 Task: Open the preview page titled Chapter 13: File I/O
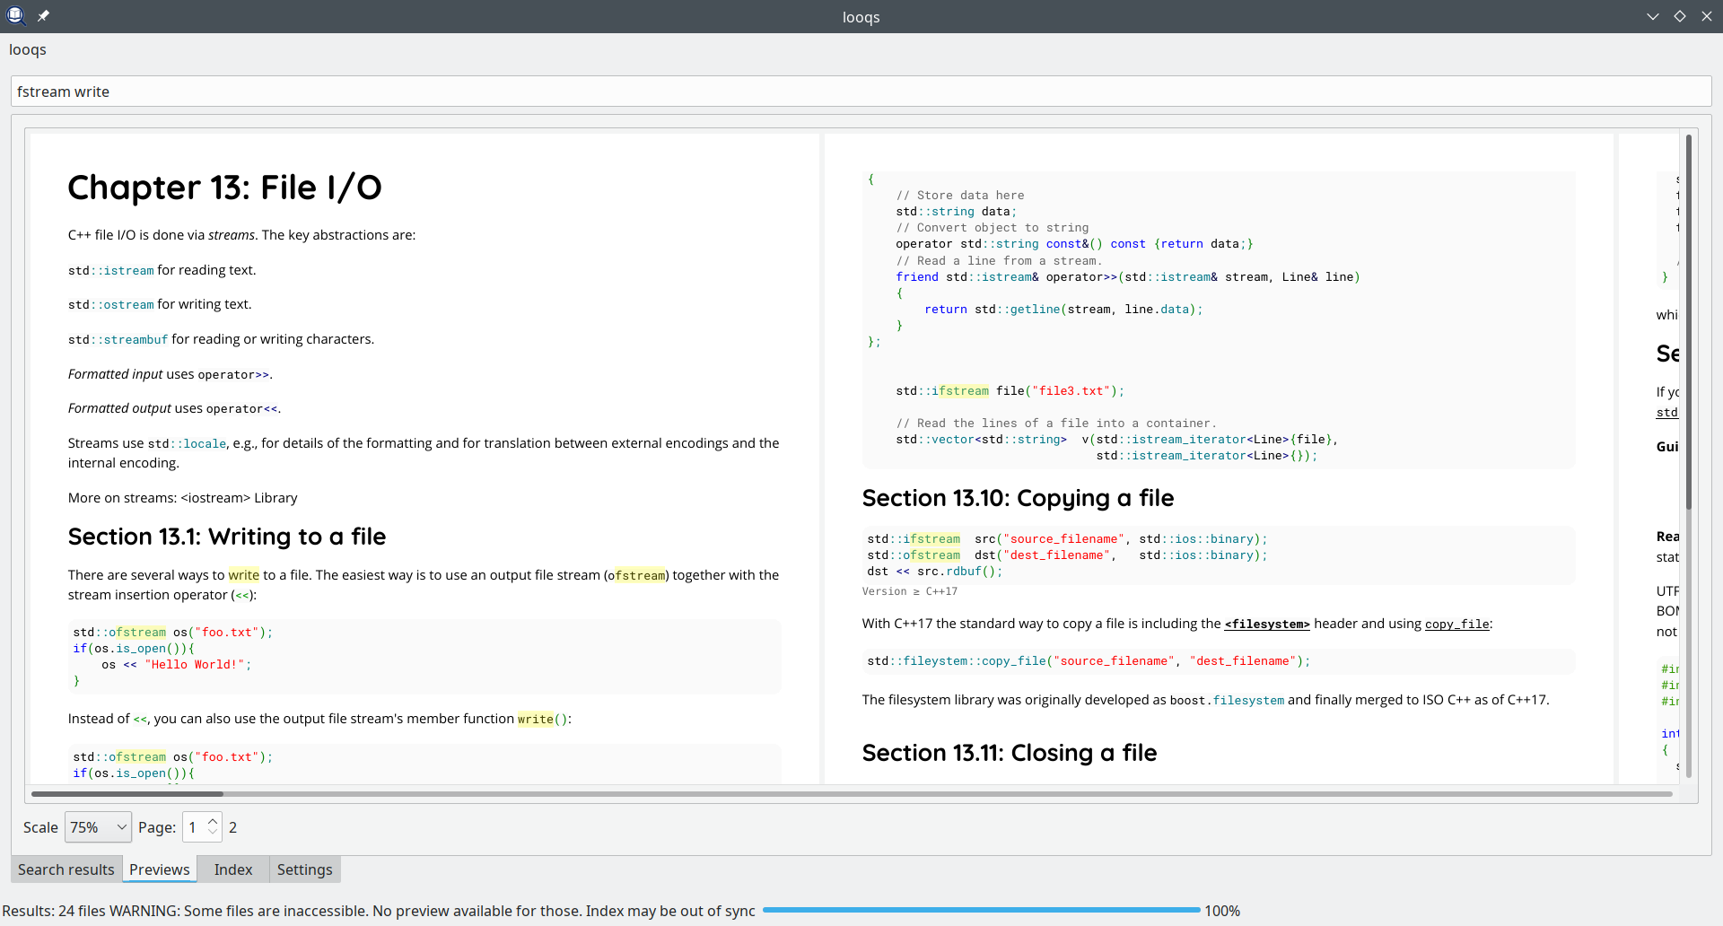pyautogui.click(x=424, y=459)
